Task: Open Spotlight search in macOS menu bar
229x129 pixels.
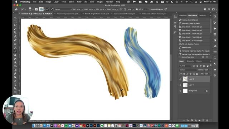Action: tap(191, 2)
